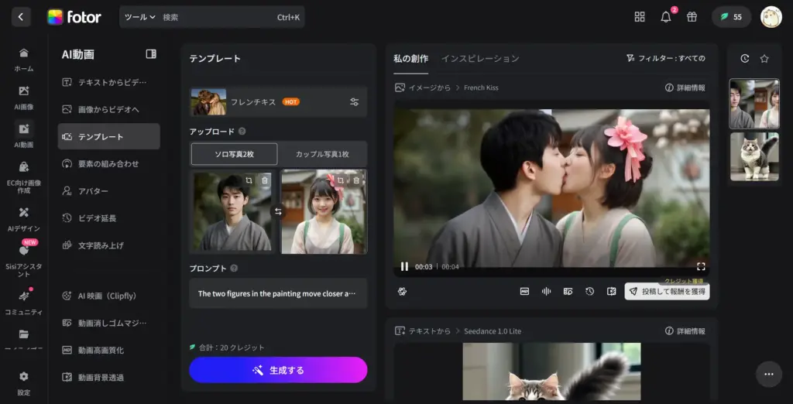Open 動画背景透過 tool
The width and height of the screenshot is (793, 404).
click(108, 377)
